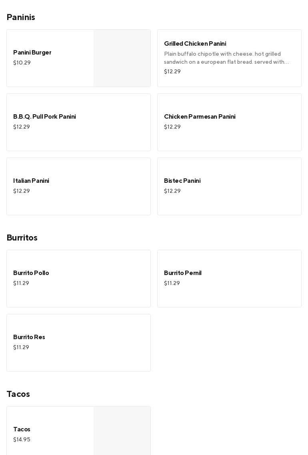Open the Bistec Panini card
Viewport: 308px width, 455px height.
tap(229, 186)
